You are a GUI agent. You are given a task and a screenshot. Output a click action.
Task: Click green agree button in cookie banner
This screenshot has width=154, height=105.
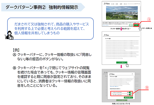click(136, 25)
